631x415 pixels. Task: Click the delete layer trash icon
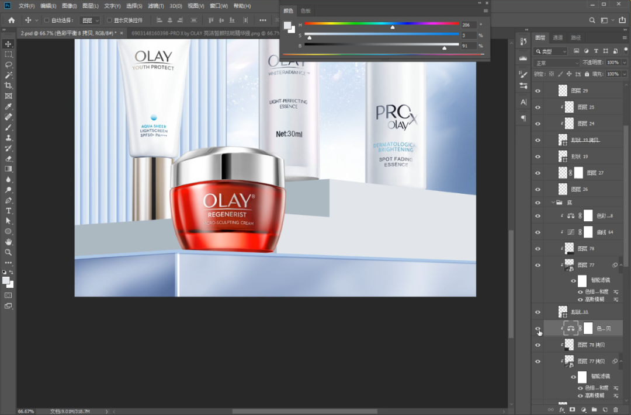coord(615,410)
